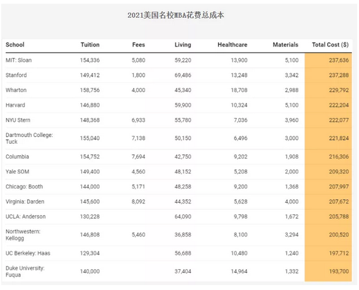Click UC Berkeley Haas total cost 197,712
The height and width of the screenshot is (290, 359).
coord(339,253)
